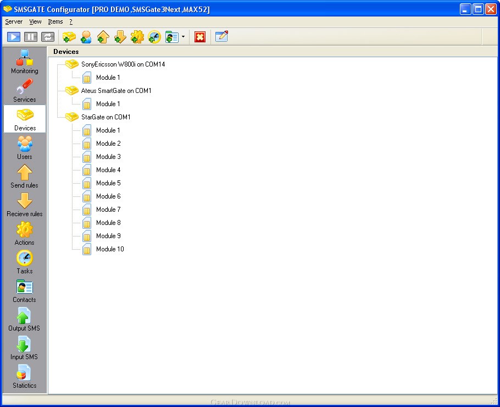
Task: Pause the server from the toolbar
Action: (x=31, y=37)
